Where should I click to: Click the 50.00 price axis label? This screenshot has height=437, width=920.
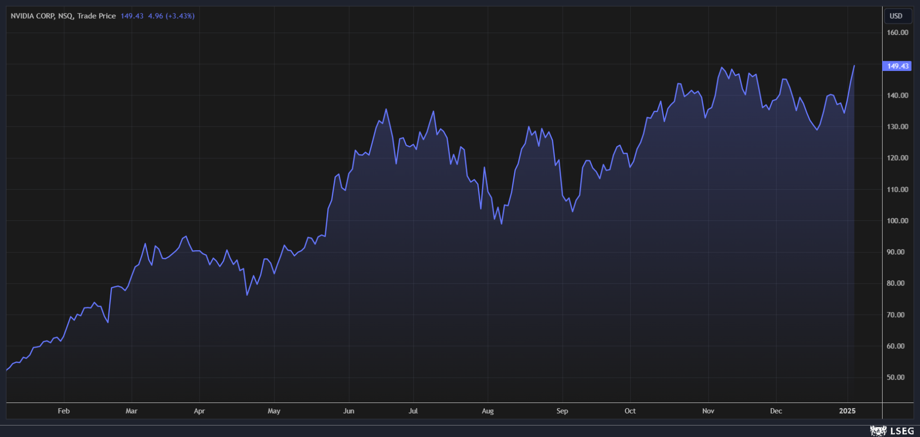click(896, 377)
